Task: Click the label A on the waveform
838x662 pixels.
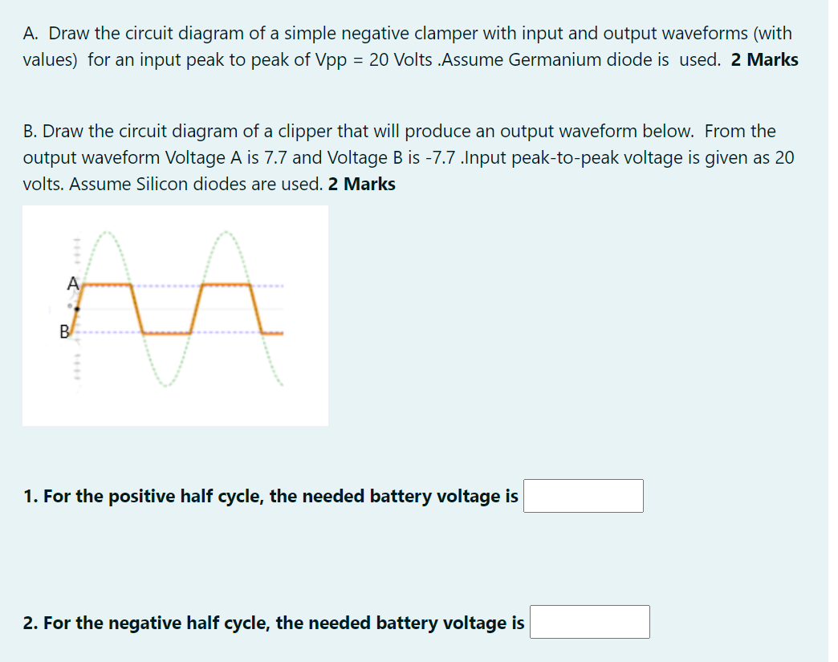Action: pos(71,282)
